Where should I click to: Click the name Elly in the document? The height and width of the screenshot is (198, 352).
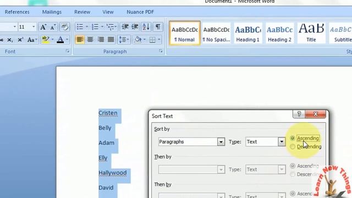tap(103, 158)
